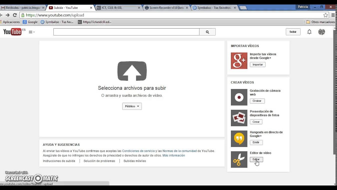The image size is (337, 190).
Task: Click the Emitir button
Action: [256, 142]
